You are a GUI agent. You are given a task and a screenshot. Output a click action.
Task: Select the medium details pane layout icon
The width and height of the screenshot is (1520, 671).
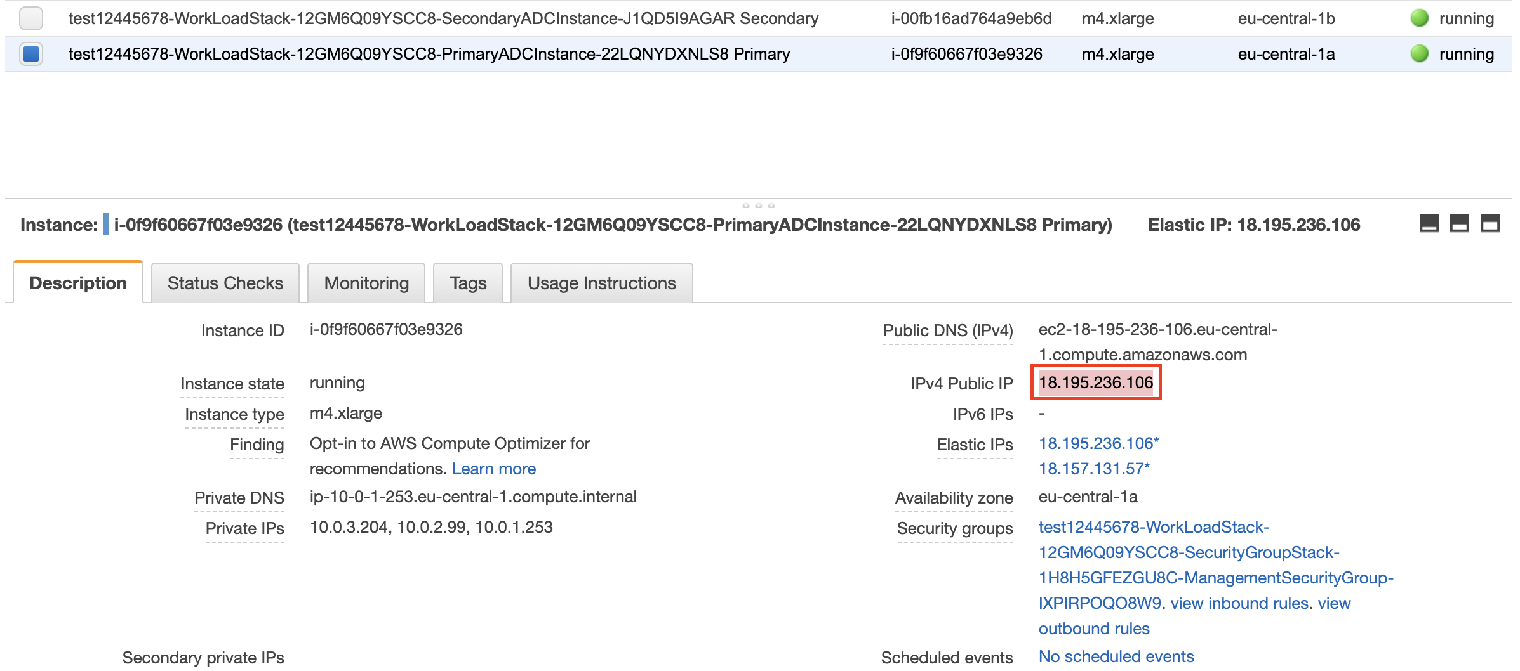click(x=1459, y=224)
